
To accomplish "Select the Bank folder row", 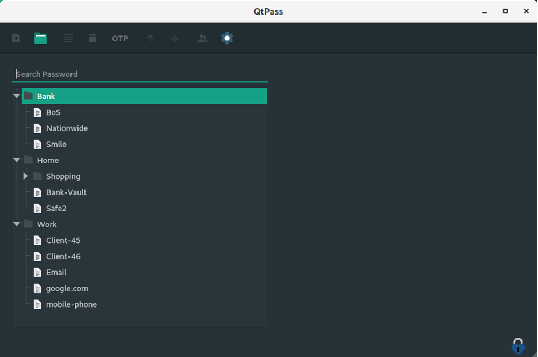I will tap(144, 96).
